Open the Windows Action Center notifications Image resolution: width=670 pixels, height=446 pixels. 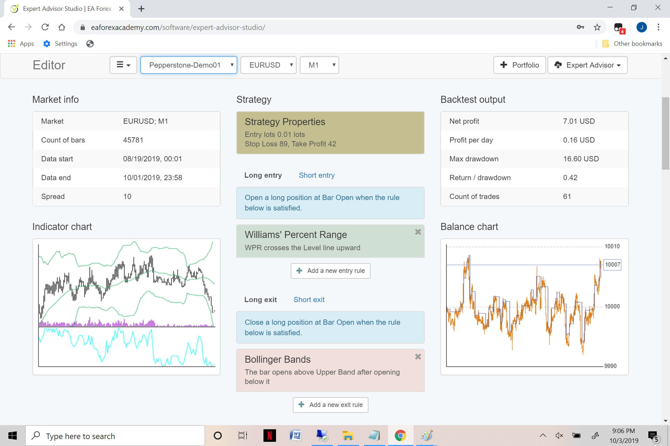(x=653, y=436)
